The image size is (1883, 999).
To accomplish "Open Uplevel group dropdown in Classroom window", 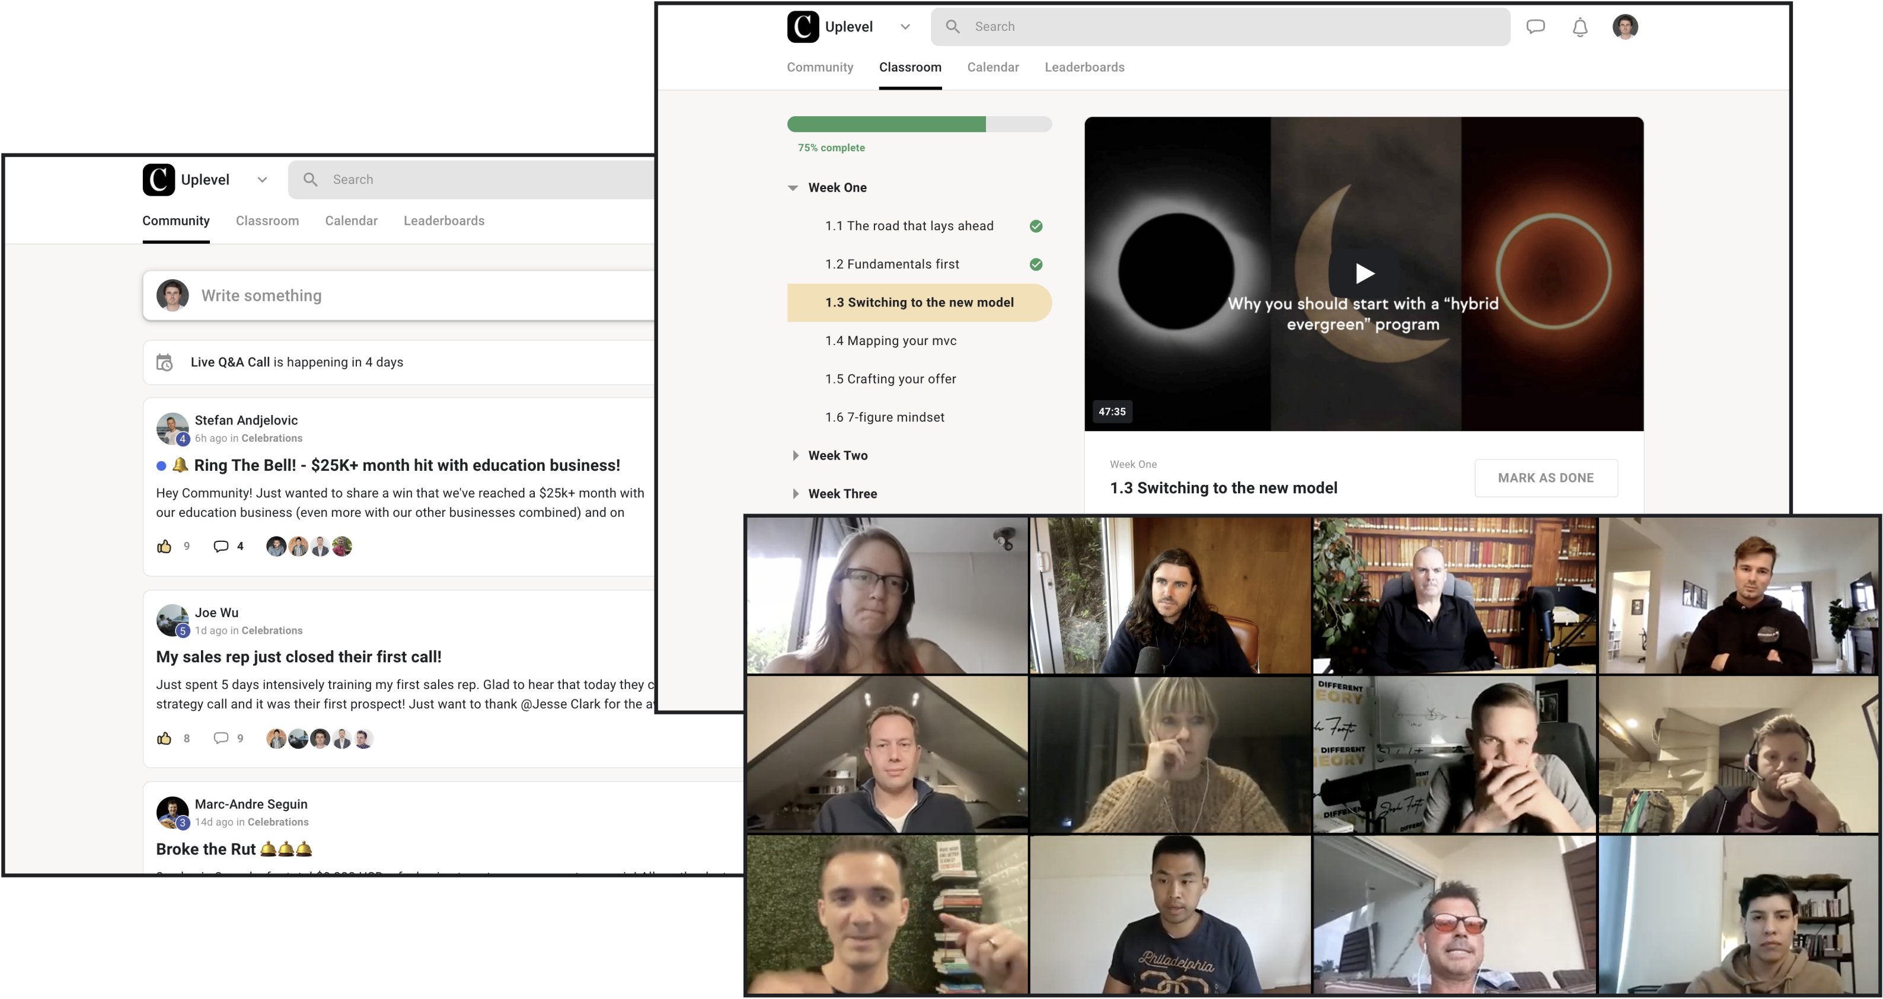I will click(905, 27).
